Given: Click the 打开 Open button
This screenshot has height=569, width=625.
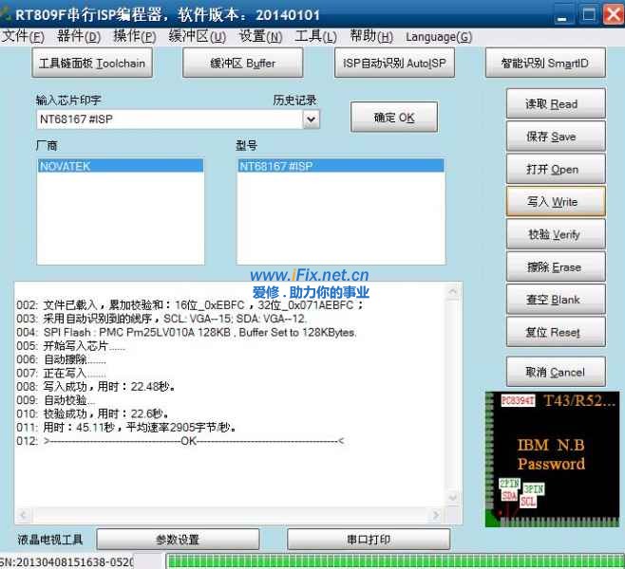Looking at the screenshot, I should (x=556, y=169).
